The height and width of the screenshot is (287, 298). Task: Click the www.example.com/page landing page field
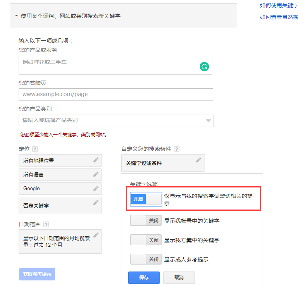click(x=116, y=95)
